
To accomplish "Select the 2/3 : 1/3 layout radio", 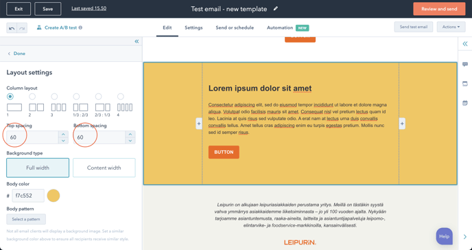I will pyautogui.click(x=98, y=96).
